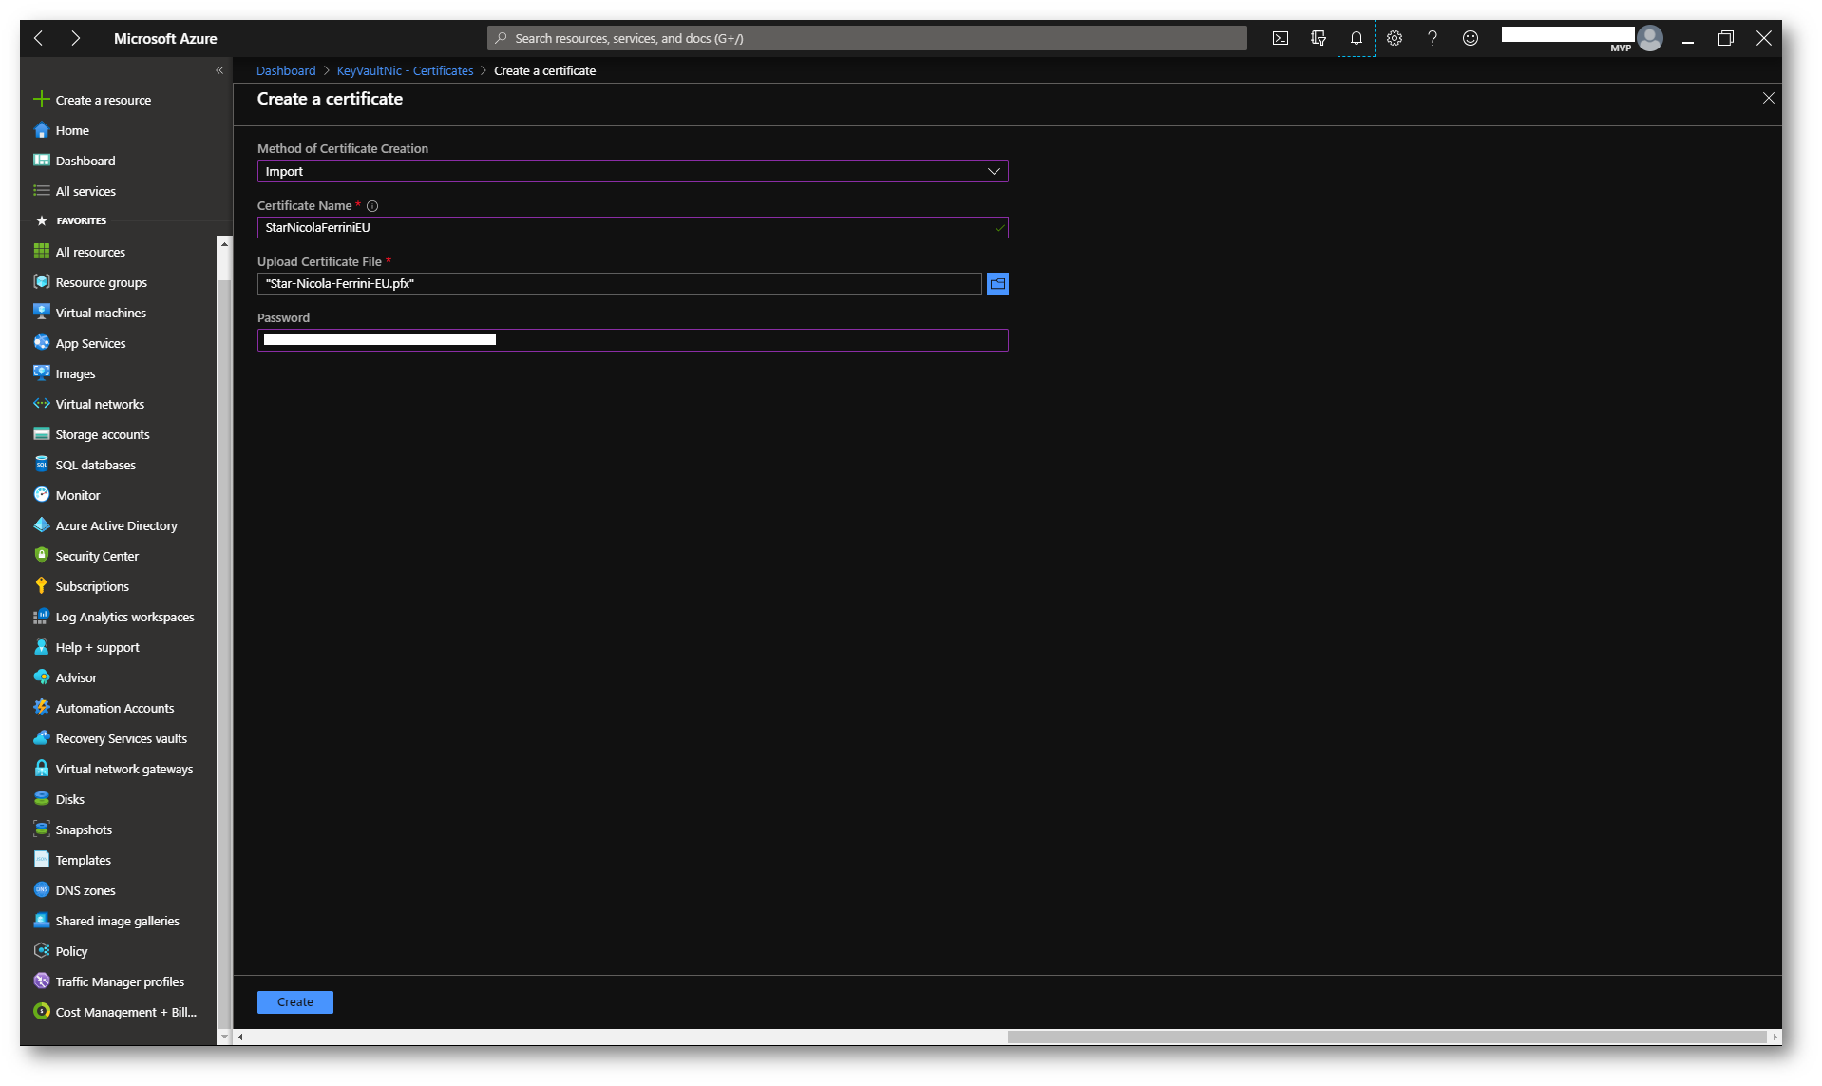Click the Create button
Image resolution: width=1822 pixels, height=1086 pixels.
click(294, 1001)
